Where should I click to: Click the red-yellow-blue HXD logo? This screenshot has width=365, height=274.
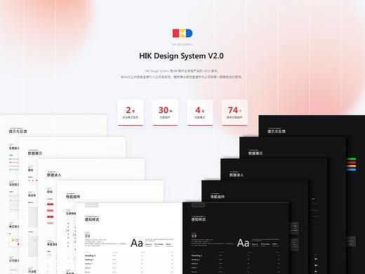coord(182,33)
